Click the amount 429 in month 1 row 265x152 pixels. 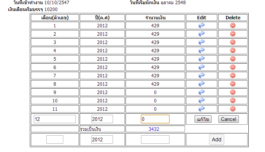point(155,26)
